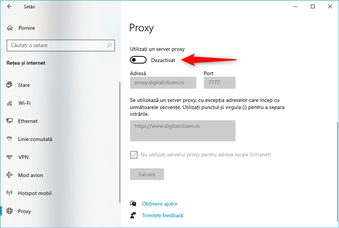This screenshot has width=339, height=228.
Task: Select Proxy in the sidebar
Action: click(25, 211)
